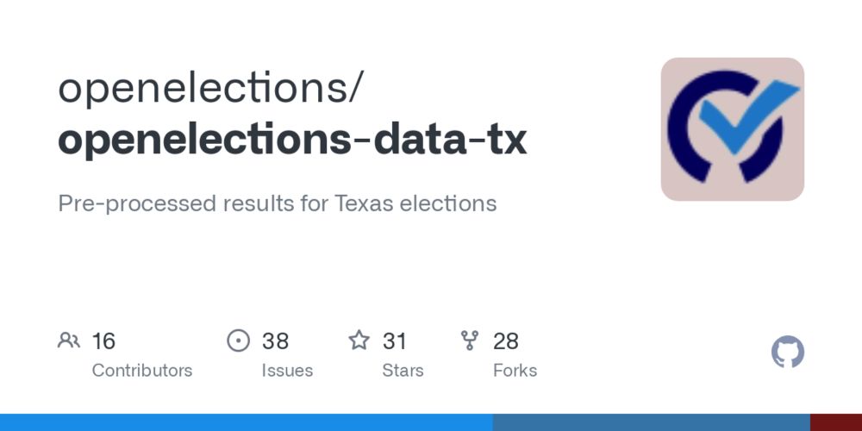Select the 16 contributors count
Screen dimensions: 862x431
point(103,340)
